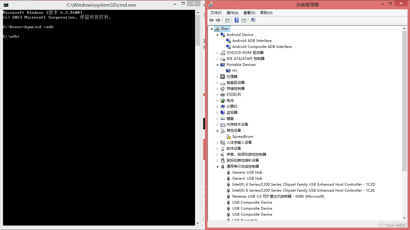Click the Back arrow in Device Manager toolbar
410x230 pixels.
point(211,20)
